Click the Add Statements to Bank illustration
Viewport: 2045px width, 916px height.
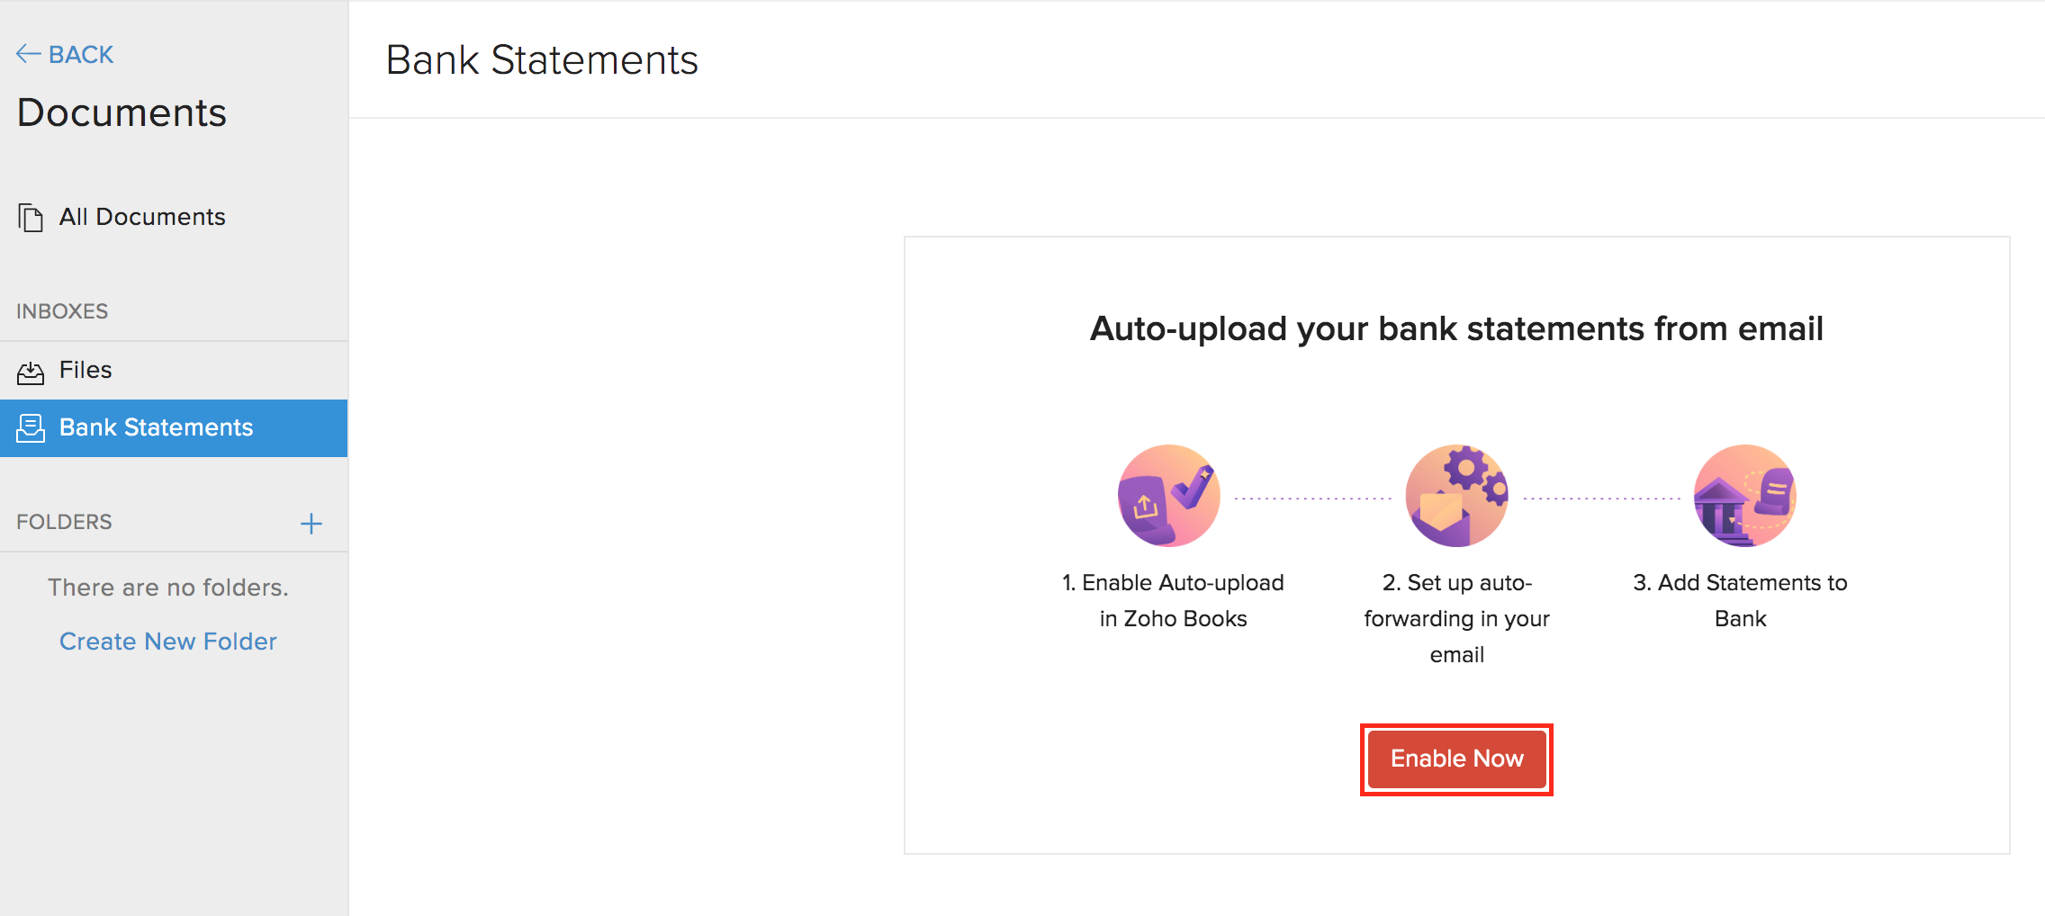click(x=1743, y=495)
